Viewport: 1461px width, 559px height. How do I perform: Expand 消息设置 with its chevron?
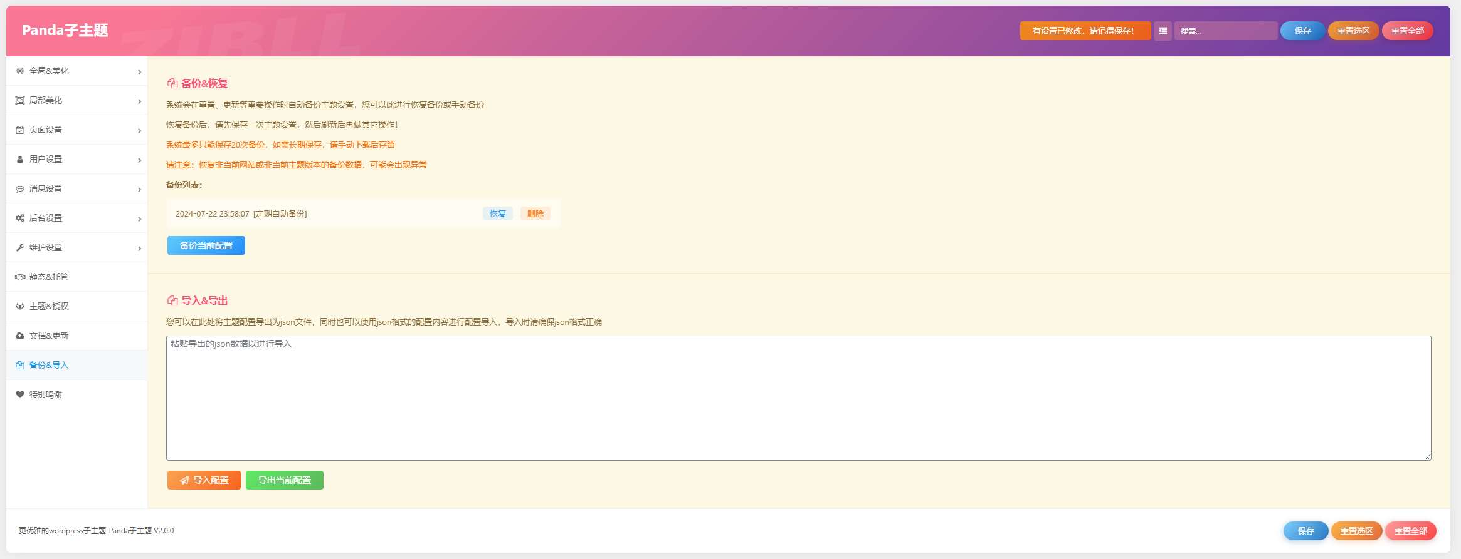(139, 190)
